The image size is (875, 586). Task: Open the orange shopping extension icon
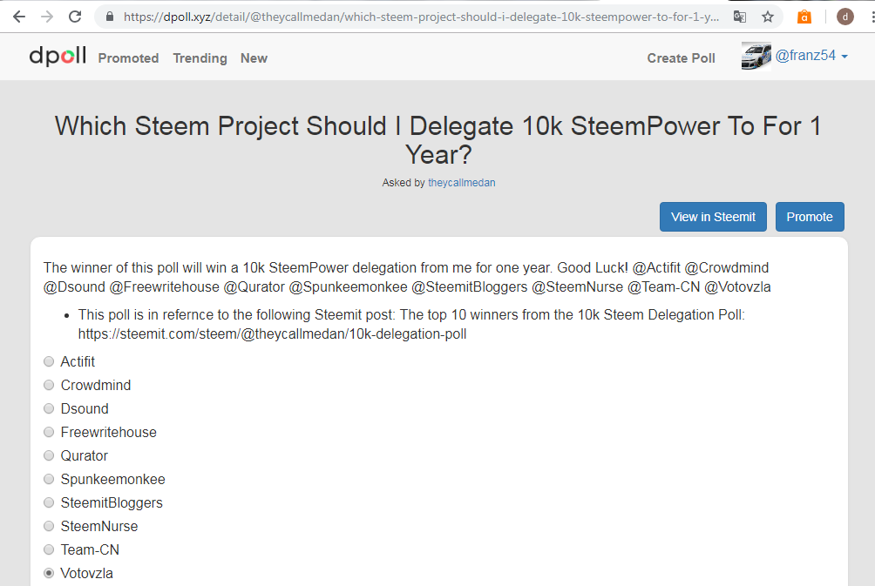click(x=804, y=17)
